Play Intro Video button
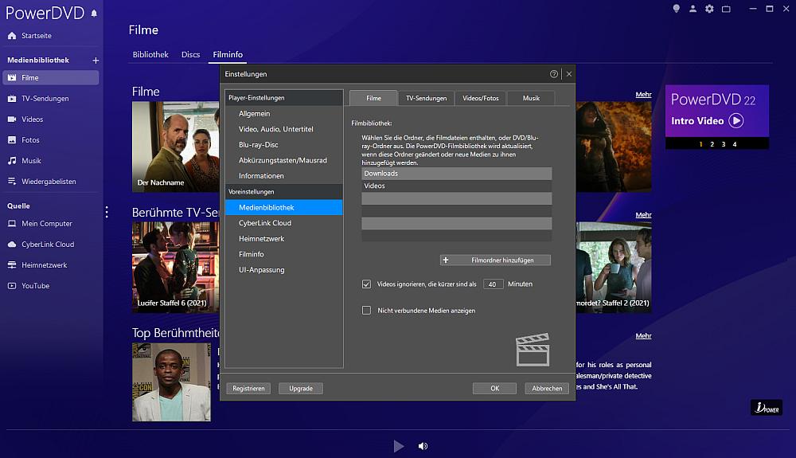796x458 pixels. (x=736, y=121)
